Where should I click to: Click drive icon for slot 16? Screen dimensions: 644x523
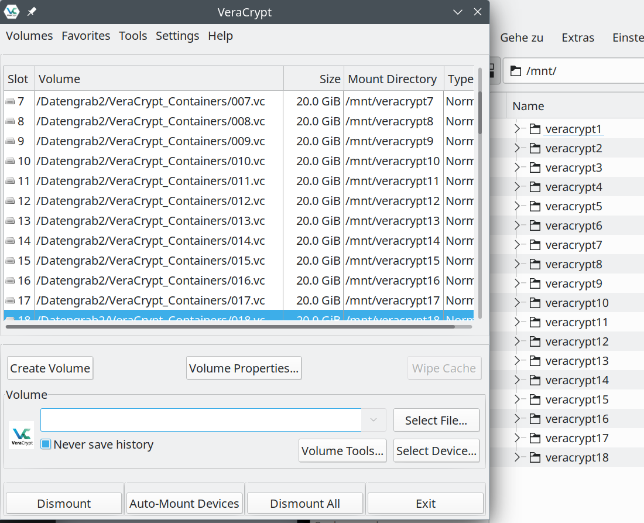(10, 281)
